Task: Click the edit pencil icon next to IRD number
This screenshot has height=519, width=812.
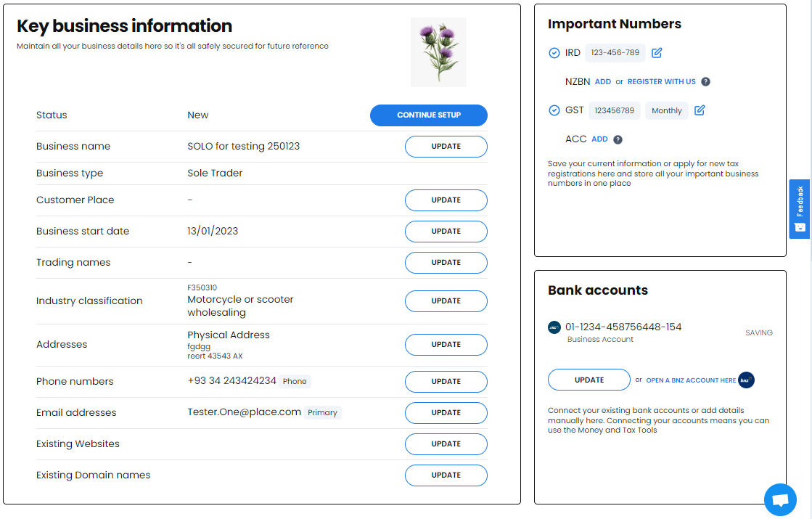Action: [657, 53]
